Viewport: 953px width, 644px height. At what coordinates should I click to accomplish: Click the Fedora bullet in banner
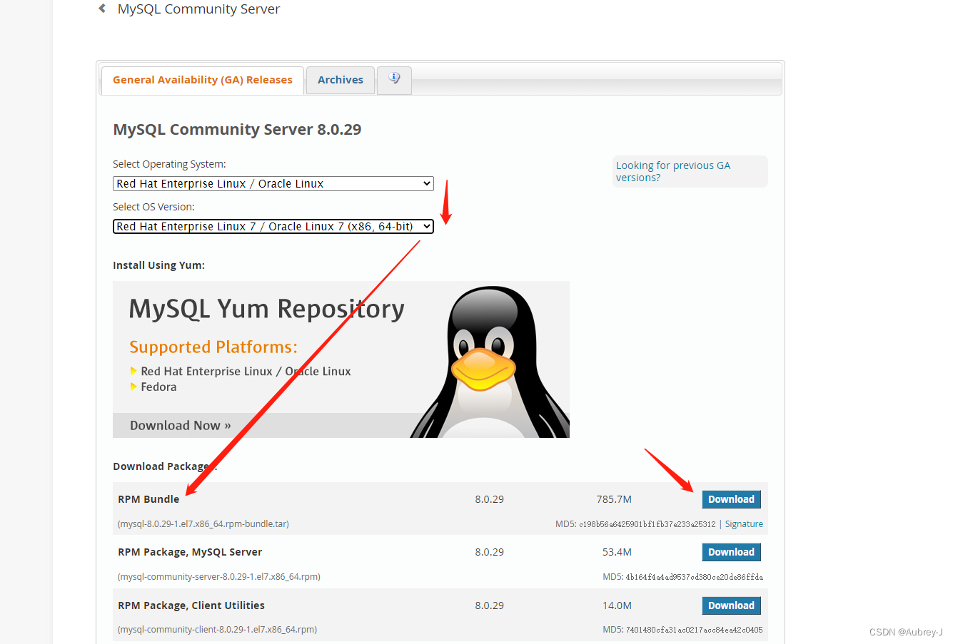point(158,387)
